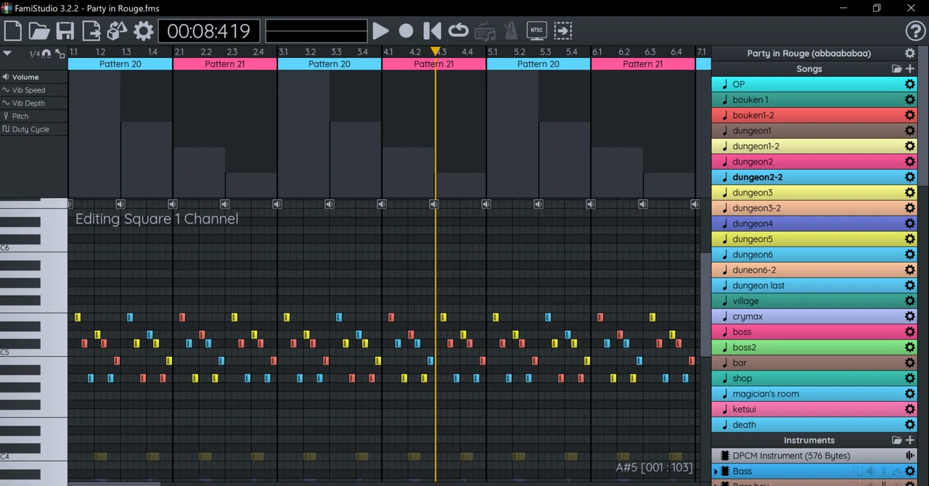Start playback with the Play button
This screenshot has height=486, width=929.
(x=380, y=30)
